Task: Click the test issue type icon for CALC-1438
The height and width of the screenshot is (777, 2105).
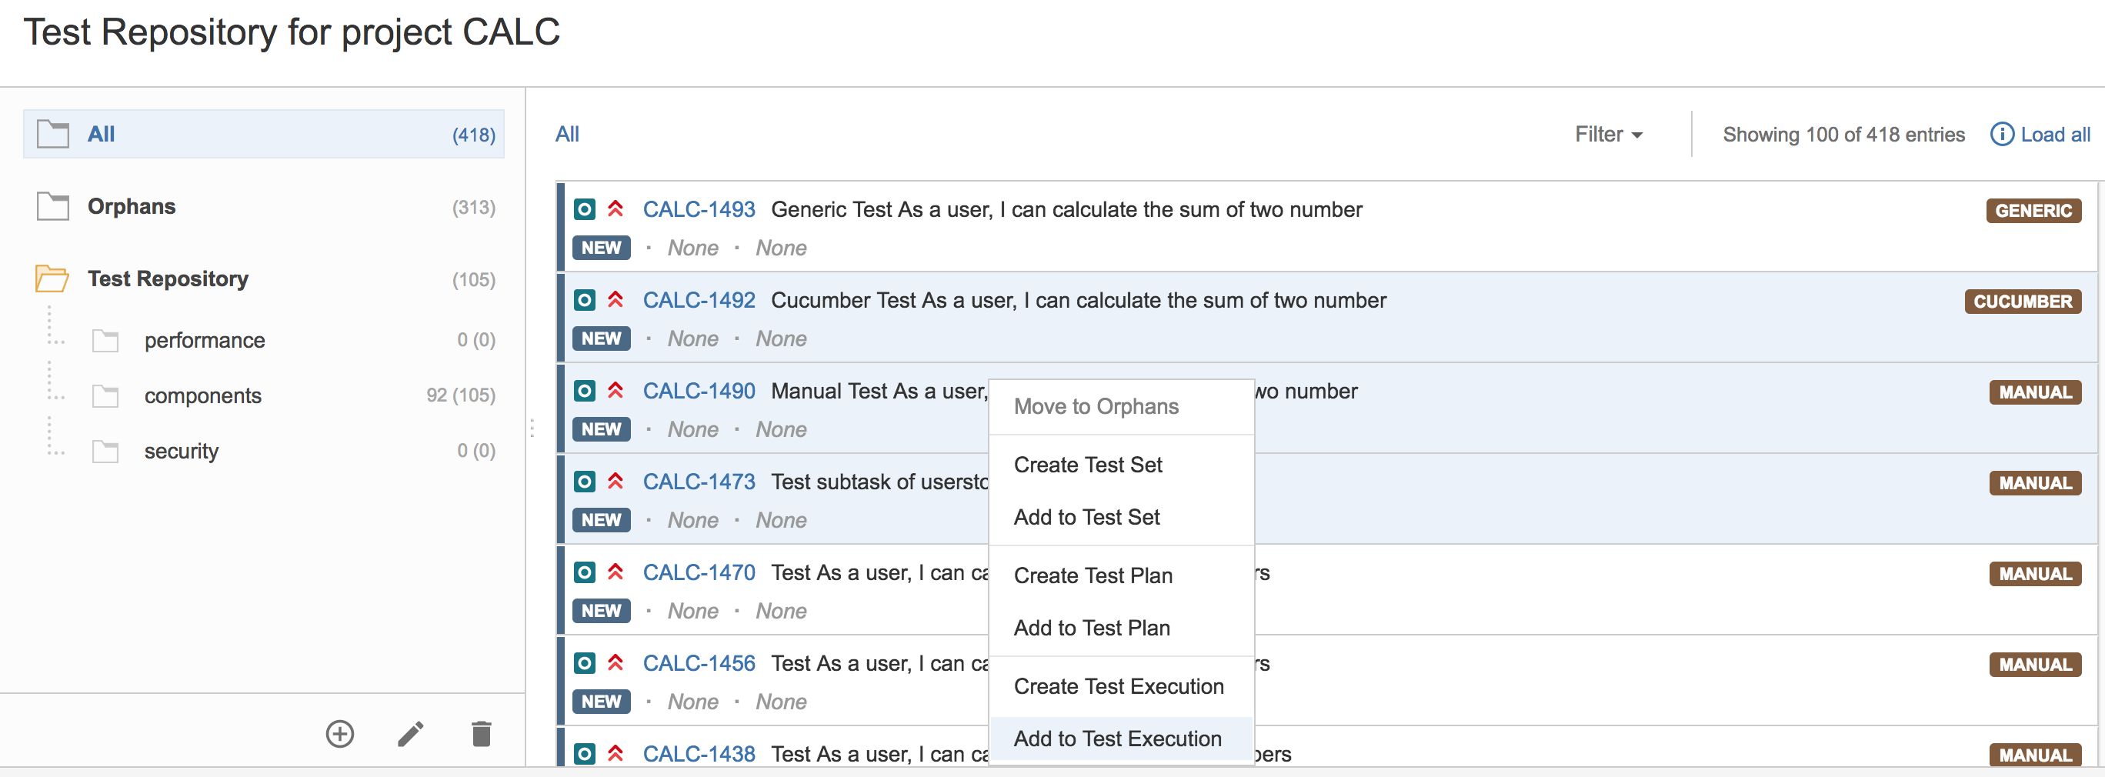Action: pos(584,753)
